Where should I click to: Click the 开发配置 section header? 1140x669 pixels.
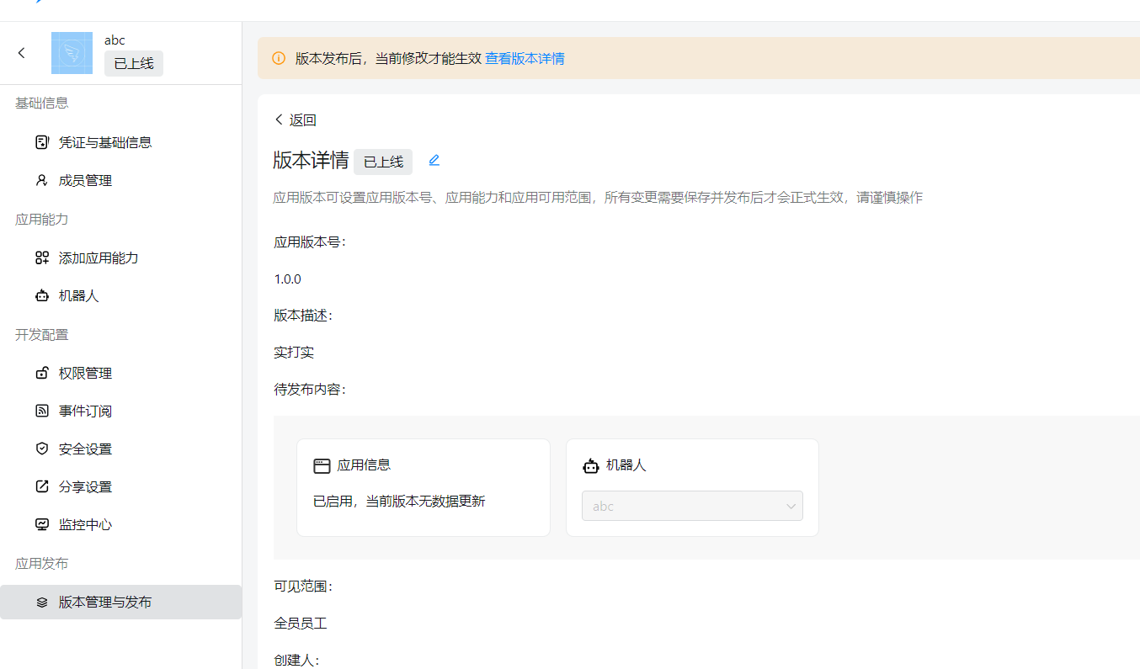coord(42,334)
